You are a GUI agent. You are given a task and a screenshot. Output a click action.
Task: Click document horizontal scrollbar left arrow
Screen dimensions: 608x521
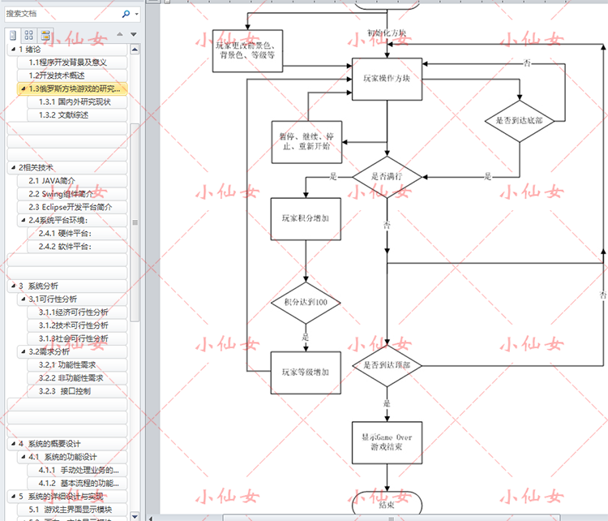pos(151,518)
